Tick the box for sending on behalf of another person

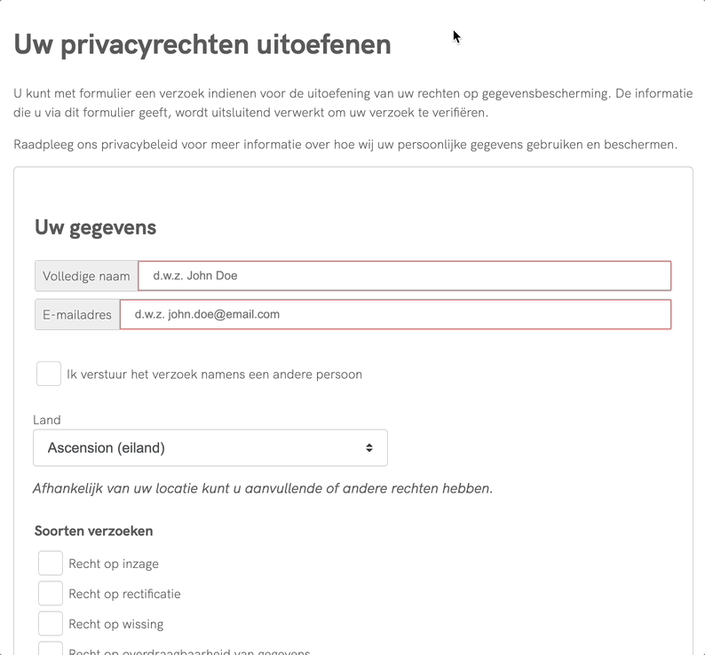tap(49, 374)
